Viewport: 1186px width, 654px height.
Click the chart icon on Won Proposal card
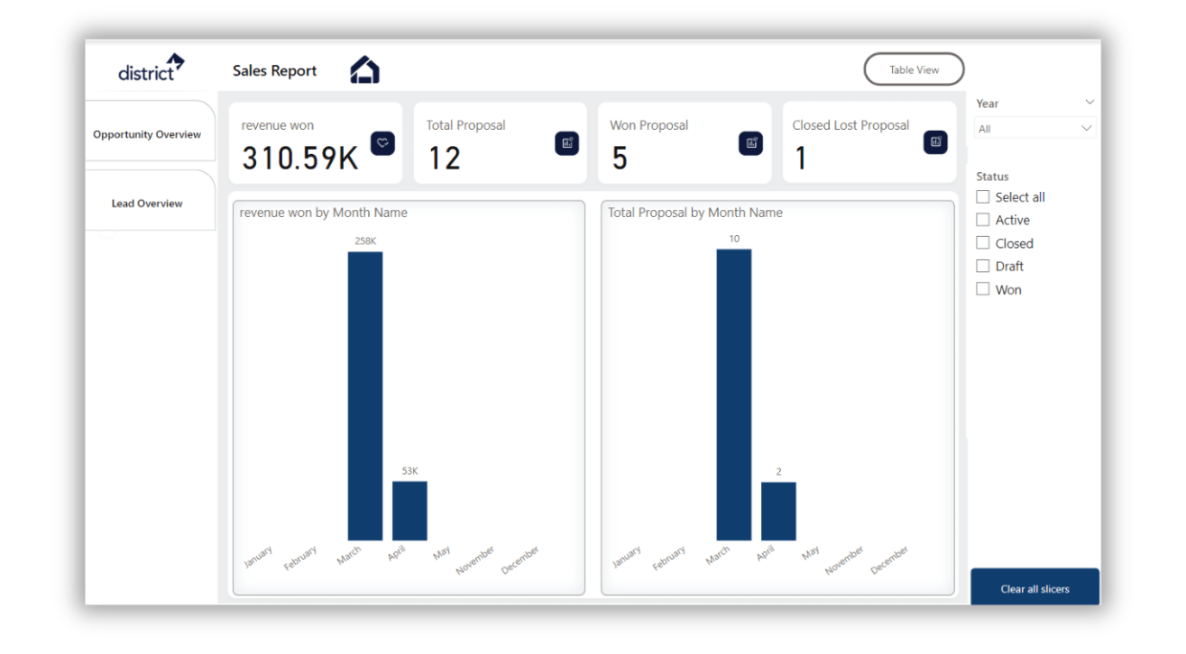click(x=749, y=141)
